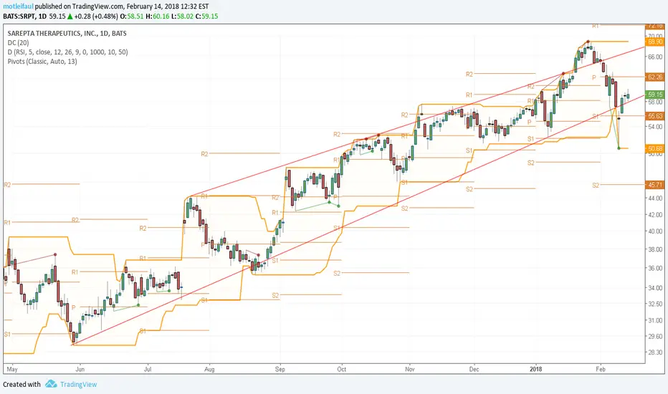Viewport: 668px width, 394px height.
Task: Click the green 59.15 last price label
Action: pos(655,95)
